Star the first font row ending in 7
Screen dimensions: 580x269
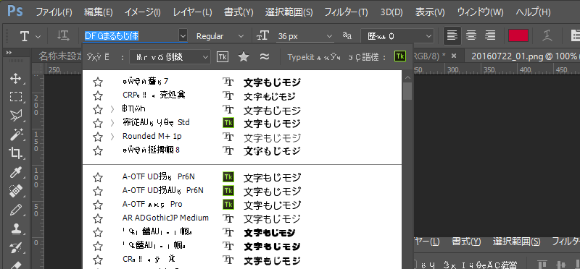click(x=98, y=82)
